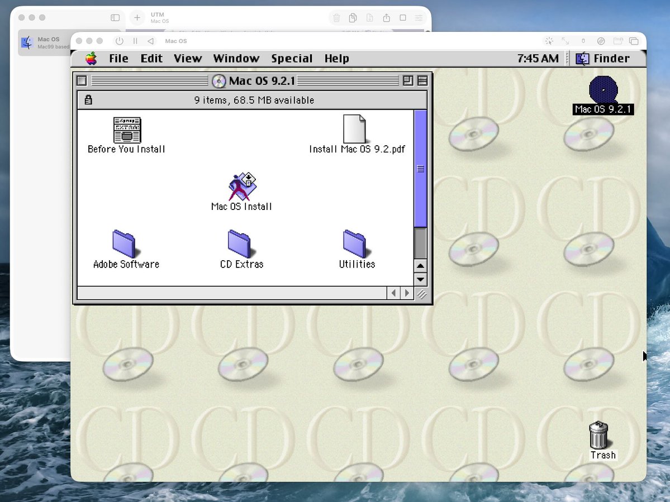Click the plus button to add a new VM

[137, 17]
